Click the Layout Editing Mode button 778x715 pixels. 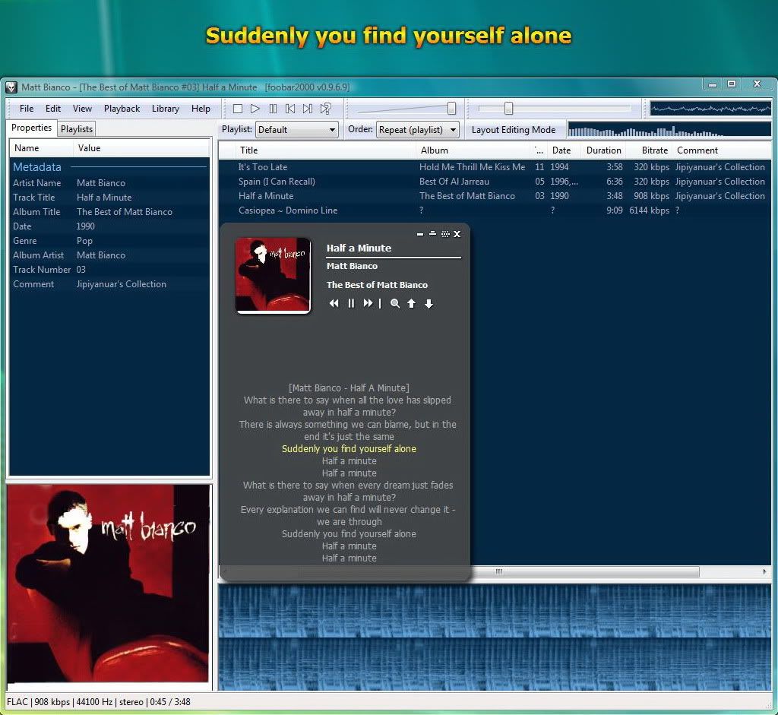pos(514,130)
